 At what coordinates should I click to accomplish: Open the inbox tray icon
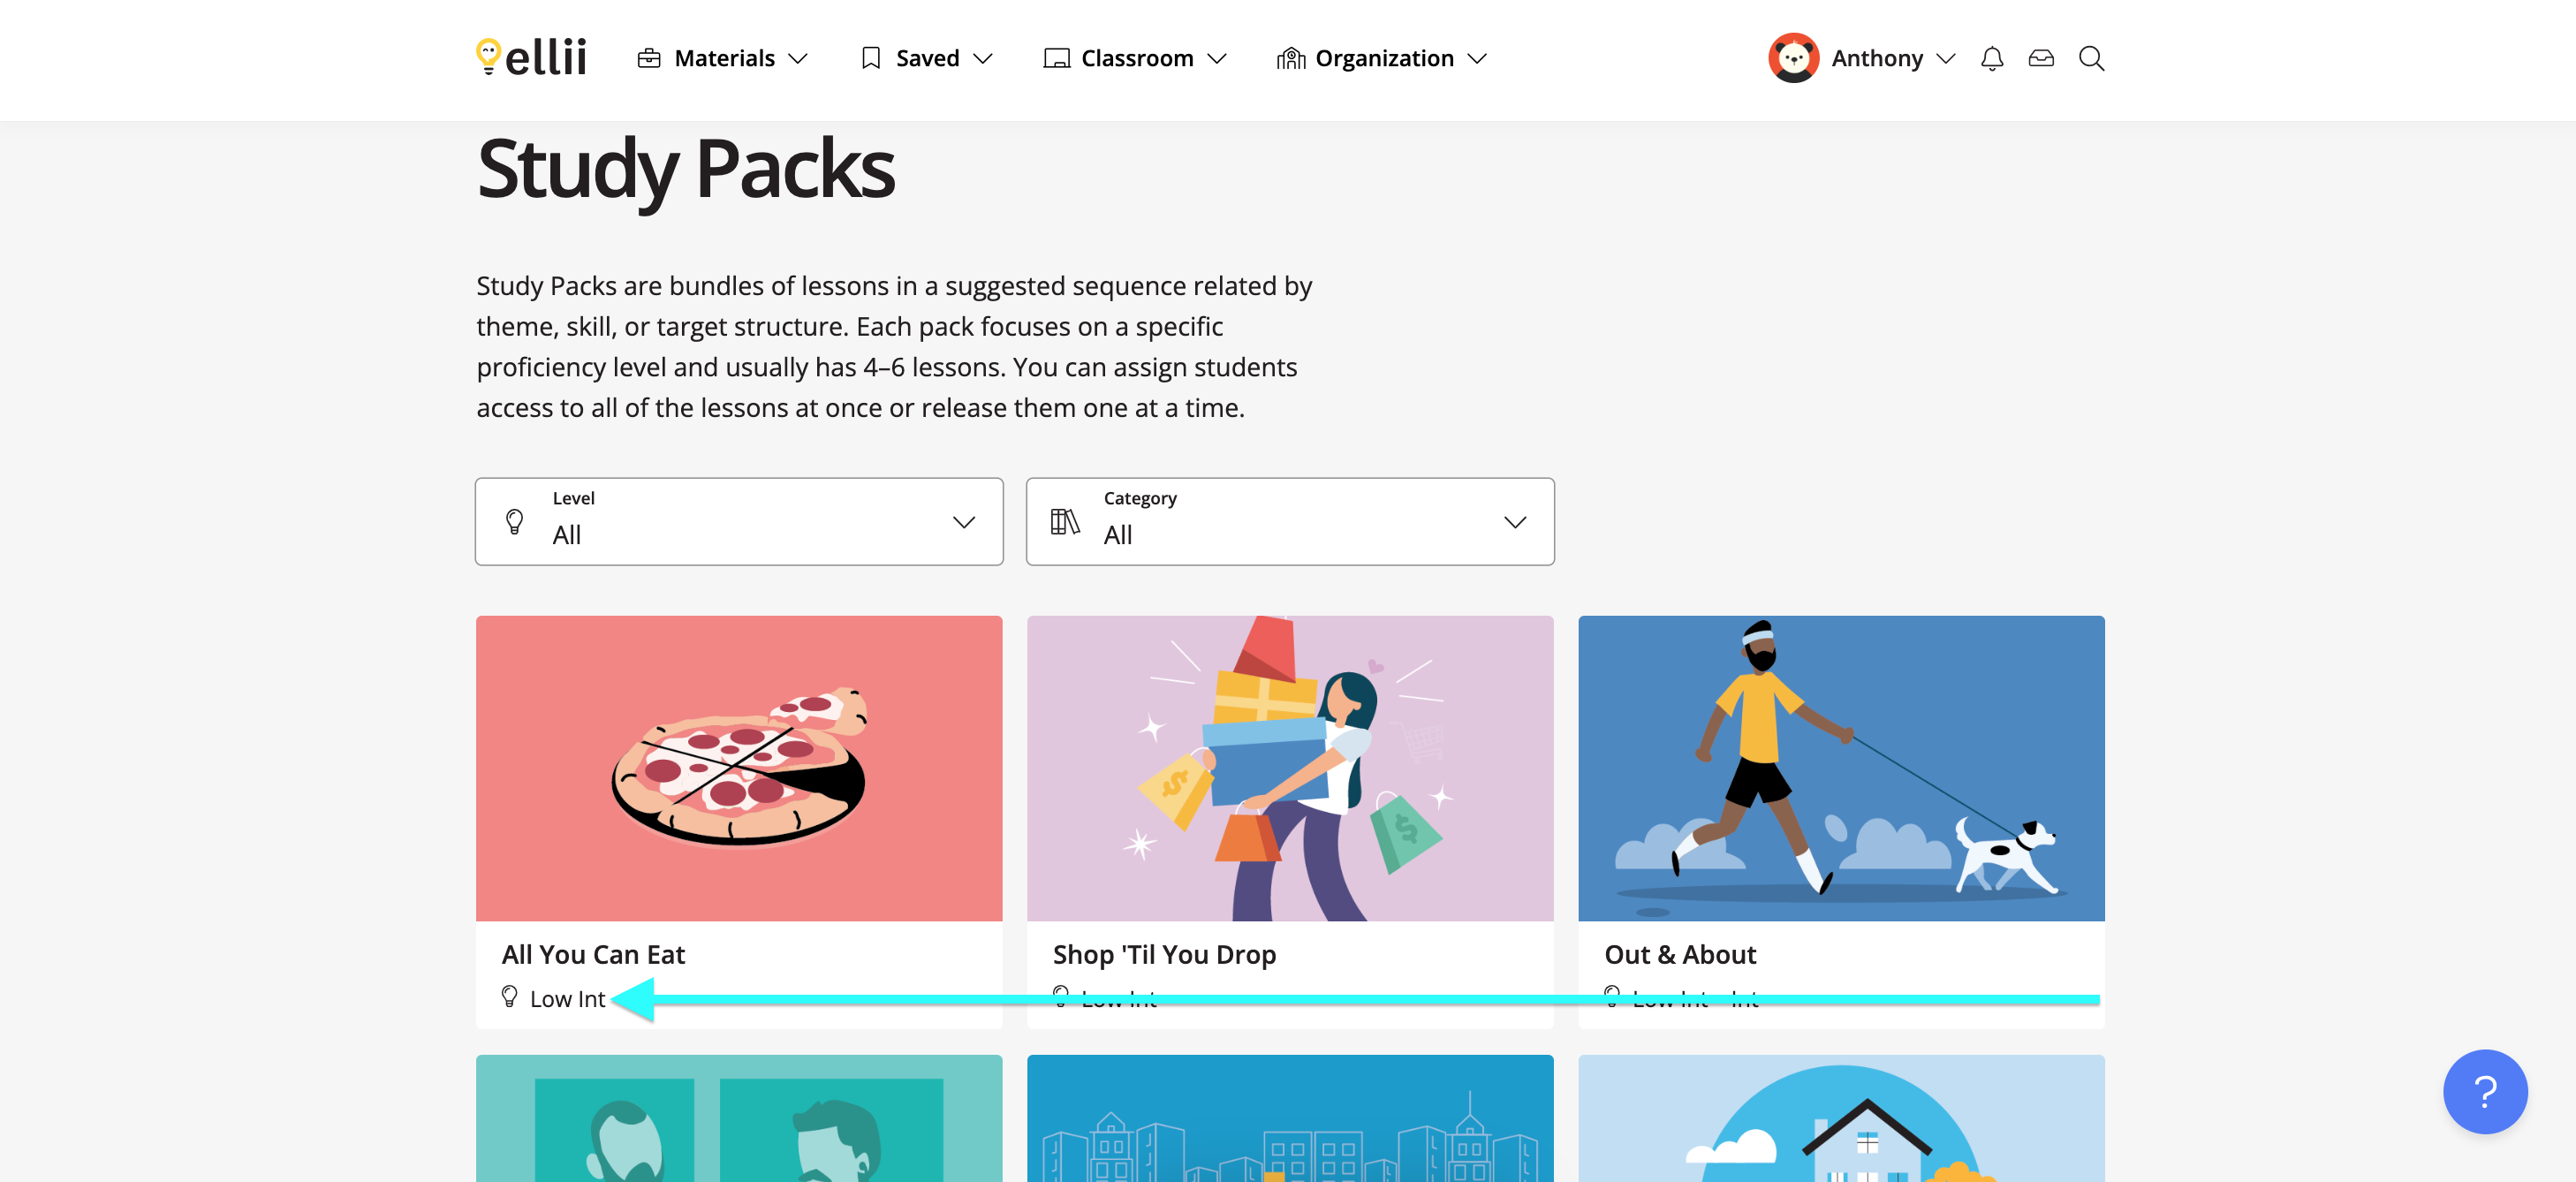[2041, 58]
